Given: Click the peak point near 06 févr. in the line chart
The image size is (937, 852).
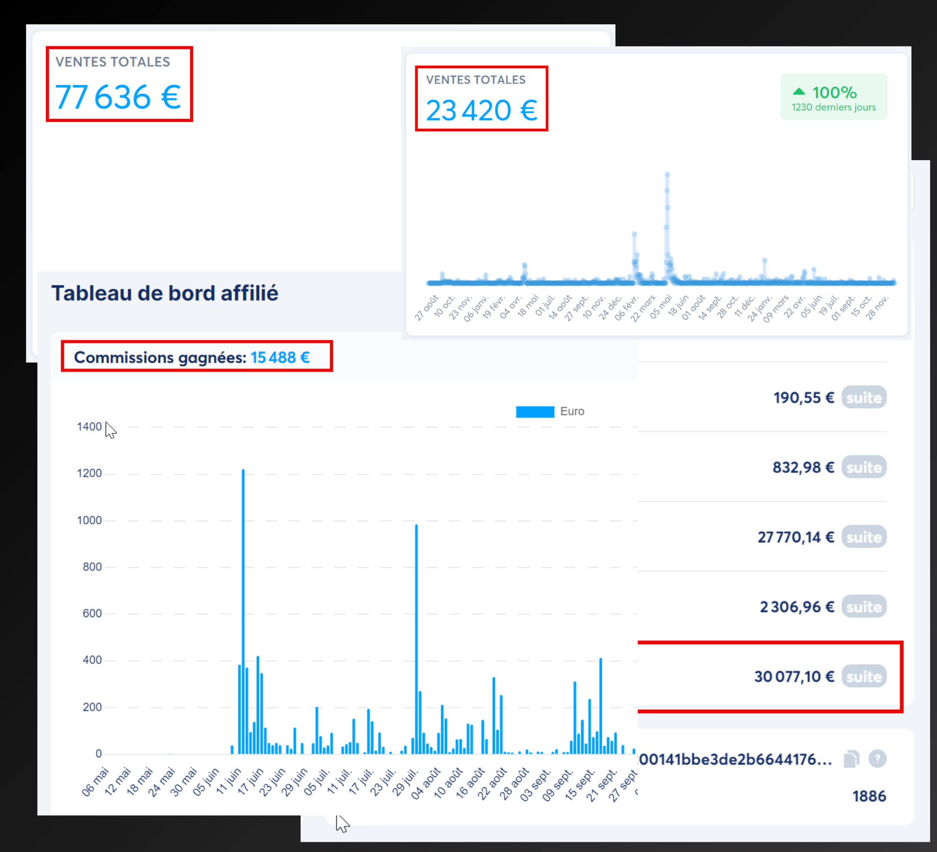Looking at the screenshot, I should [634, 234].
